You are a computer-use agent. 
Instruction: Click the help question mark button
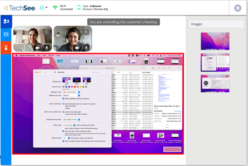tap(108, 144)
